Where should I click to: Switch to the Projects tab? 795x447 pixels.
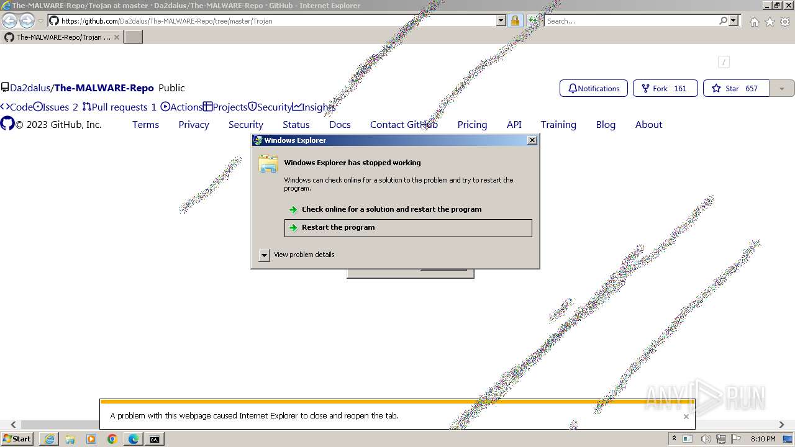[225, 107]
